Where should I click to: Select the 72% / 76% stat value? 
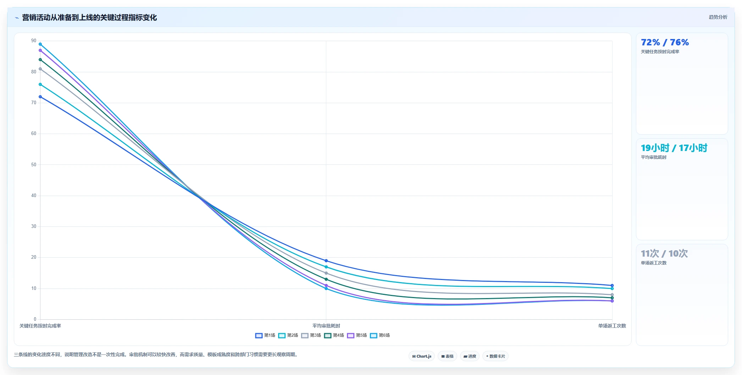pos(665,43)
